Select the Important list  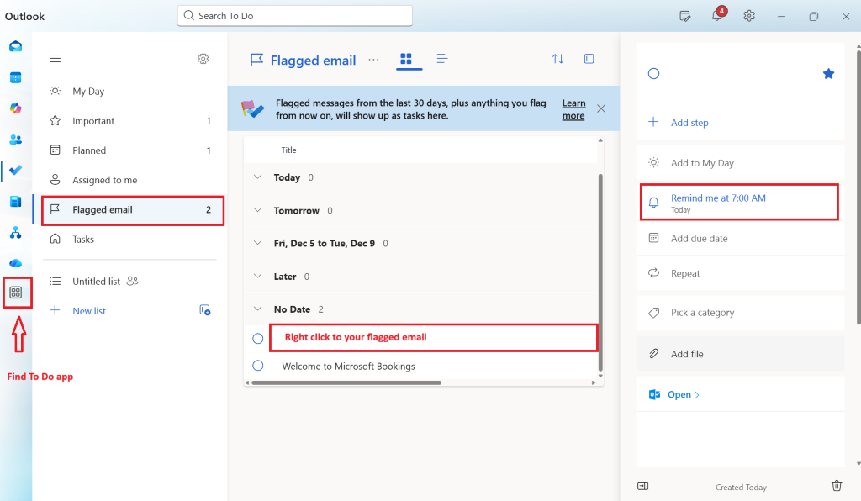pos(130,121)
